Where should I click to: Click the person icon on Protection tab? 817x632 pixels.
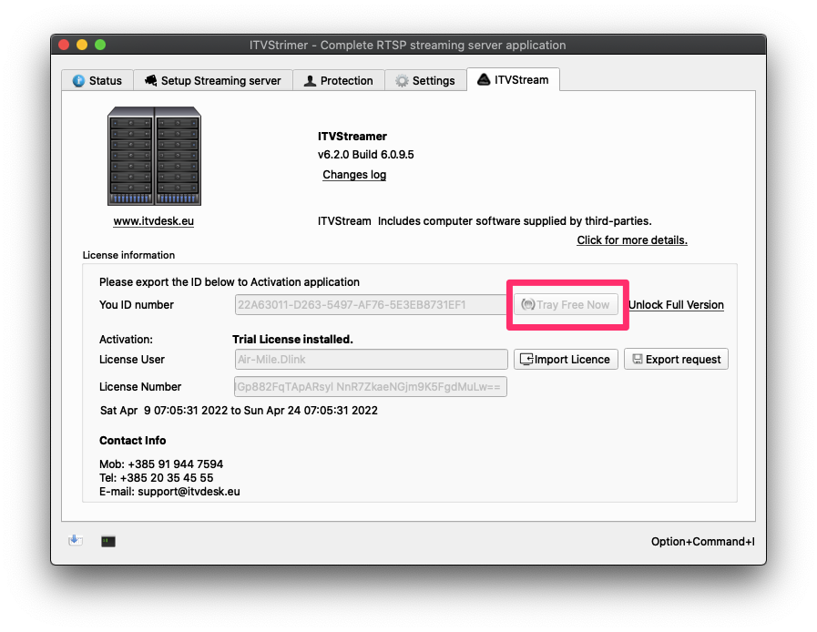(x=310, y=81)
